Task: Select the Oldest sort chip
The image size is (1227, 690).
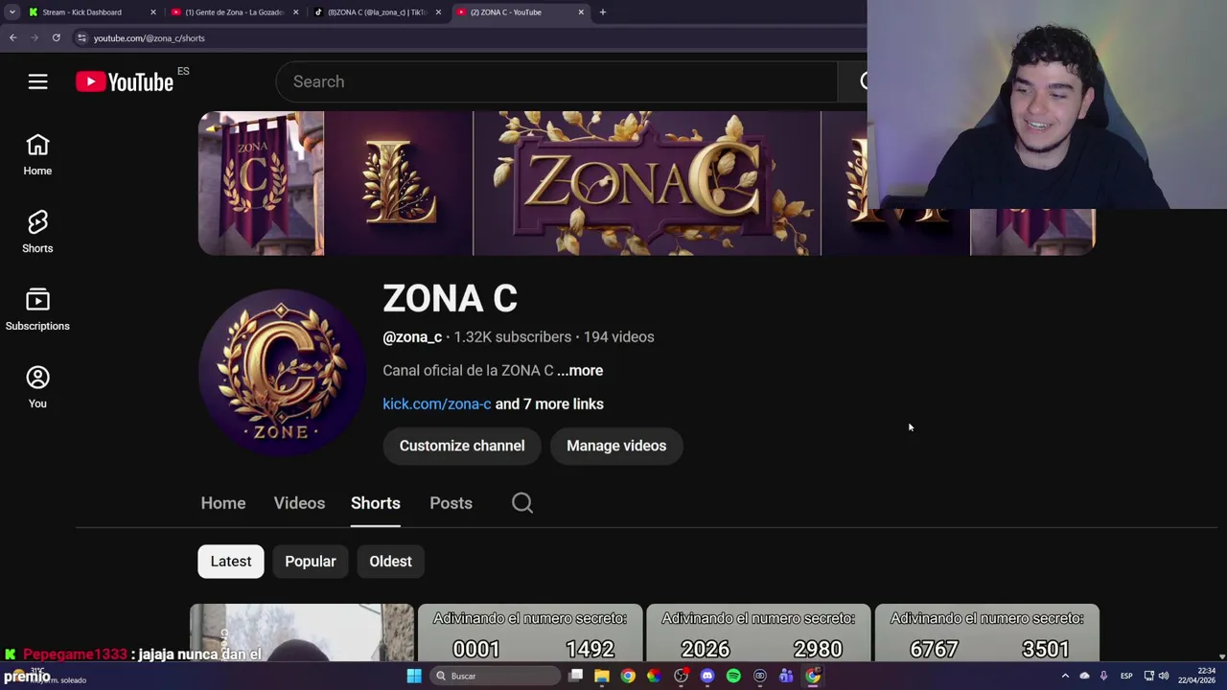Action: coord(390,561)
